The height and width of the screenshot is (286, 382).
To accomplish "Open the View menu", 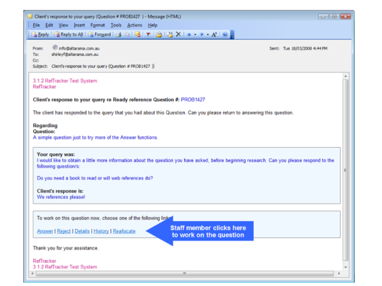I will click(x=63, y=25).
